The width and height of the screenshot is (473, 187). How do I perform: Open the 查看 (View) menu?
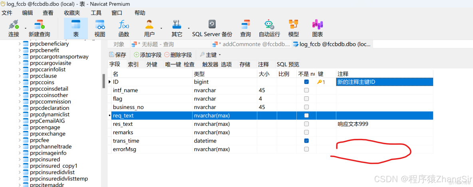[x=48, y=13]
